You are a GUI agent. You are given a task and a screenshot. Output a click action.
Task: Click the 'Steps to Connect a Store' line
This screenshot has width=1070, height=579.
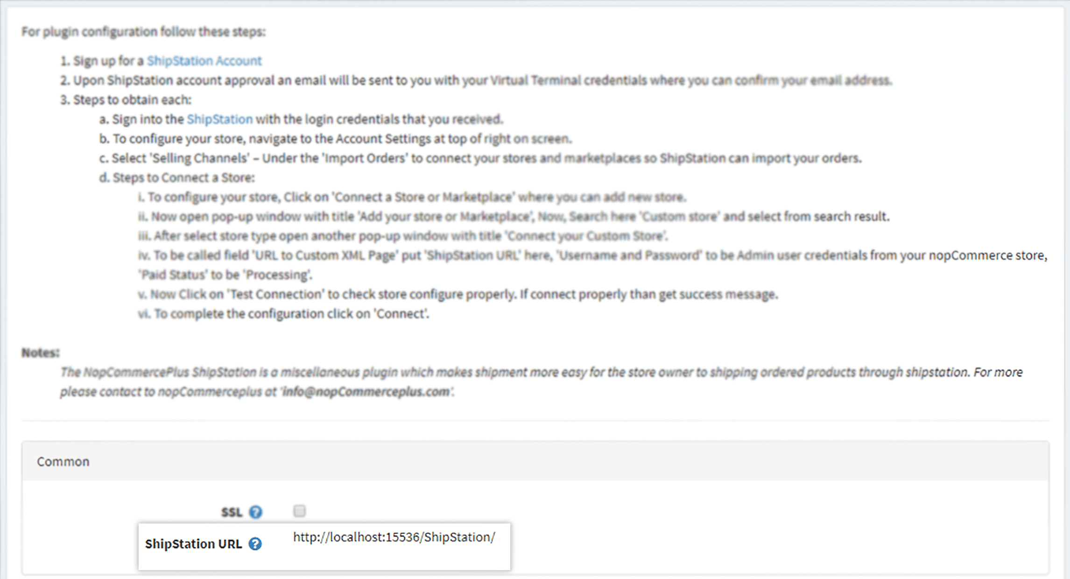(x=177, y=178)
